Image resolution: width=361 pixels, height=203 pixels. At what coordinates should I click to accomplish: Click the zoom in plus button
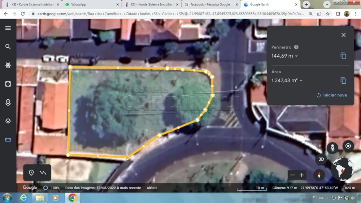302,175
